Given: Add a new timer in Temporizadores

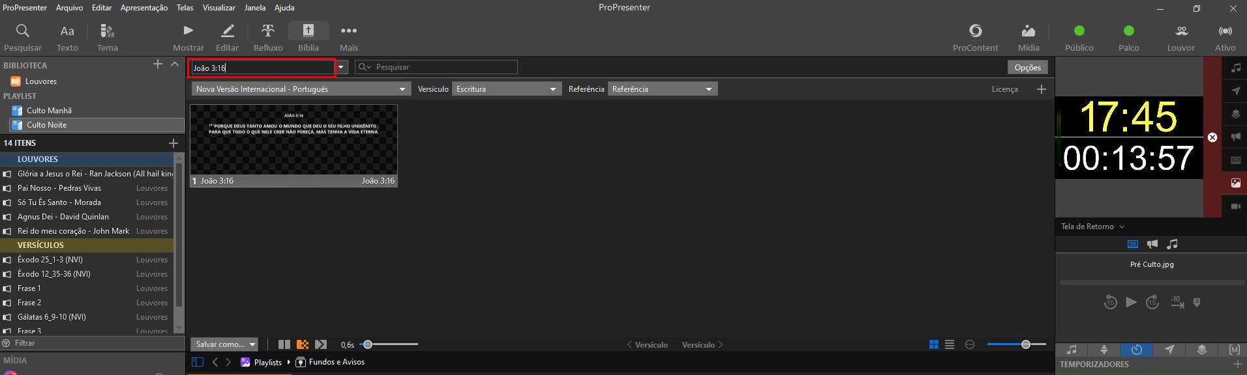Looking at the screenshot, I should 1238,365.
